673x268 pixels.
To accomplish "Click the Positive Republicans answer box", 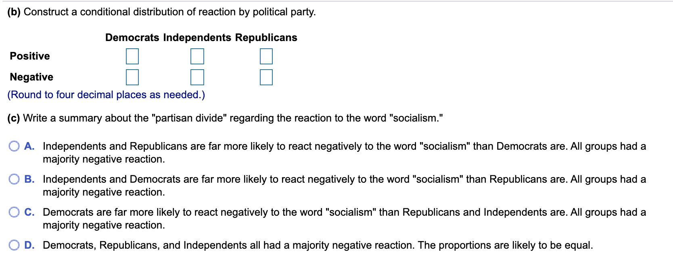I will (x=266, y=56).
